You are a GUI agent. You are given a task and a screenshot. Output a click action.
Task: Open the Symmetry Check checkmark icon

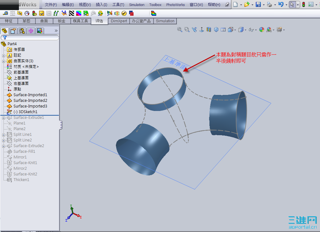click(x=124, y=14)
